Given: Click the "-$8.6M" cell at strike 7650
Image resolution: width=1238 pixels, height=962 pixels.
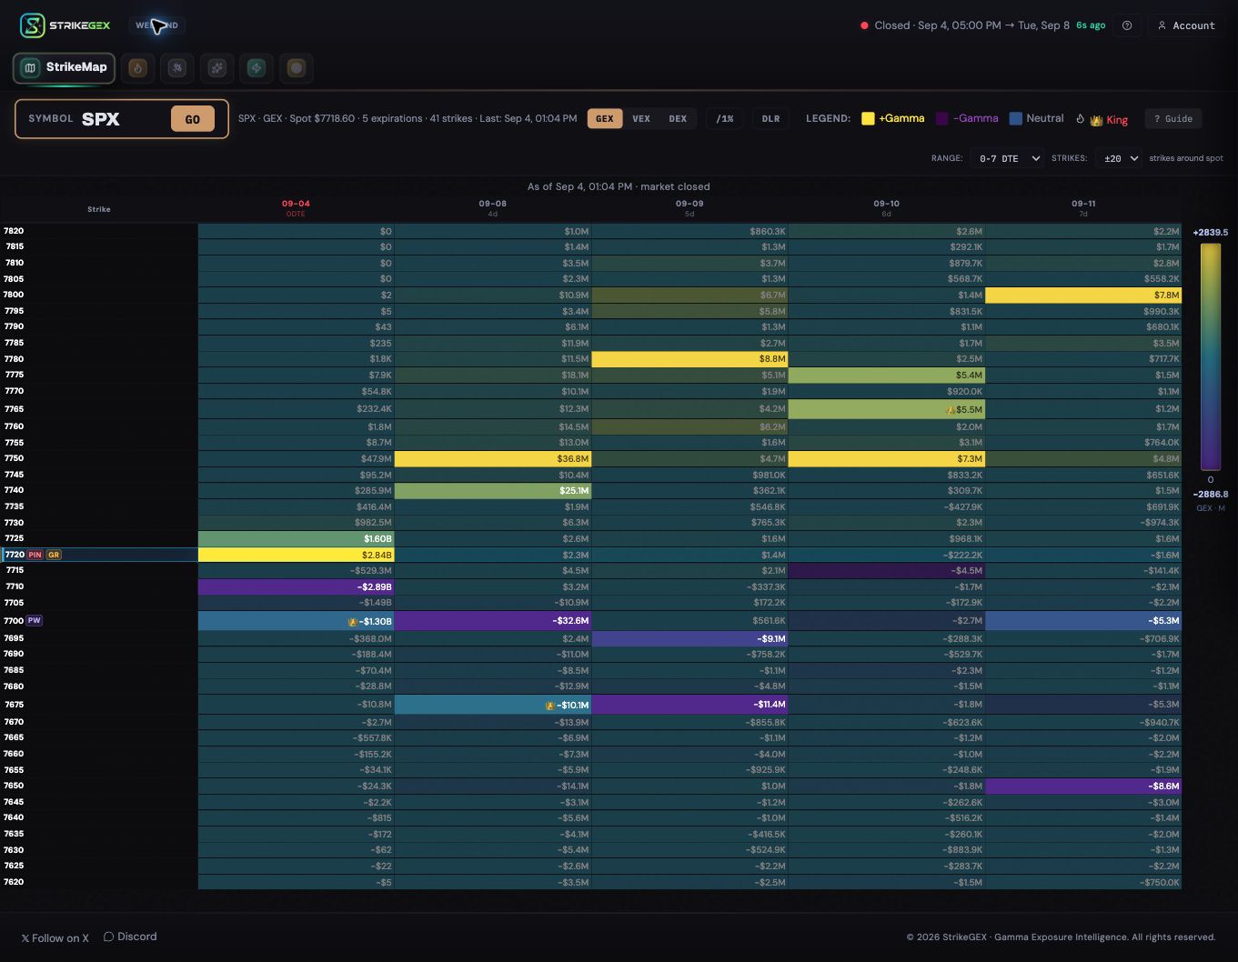Looking at the screenshot, I should point(1083,787).
